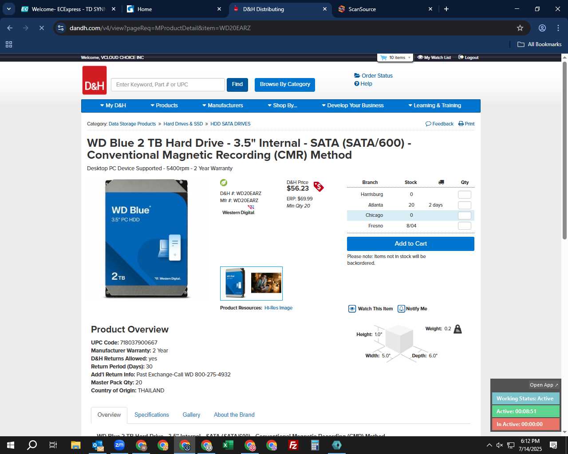Open the Help link
568x454 pixels.
click(363, 84)
